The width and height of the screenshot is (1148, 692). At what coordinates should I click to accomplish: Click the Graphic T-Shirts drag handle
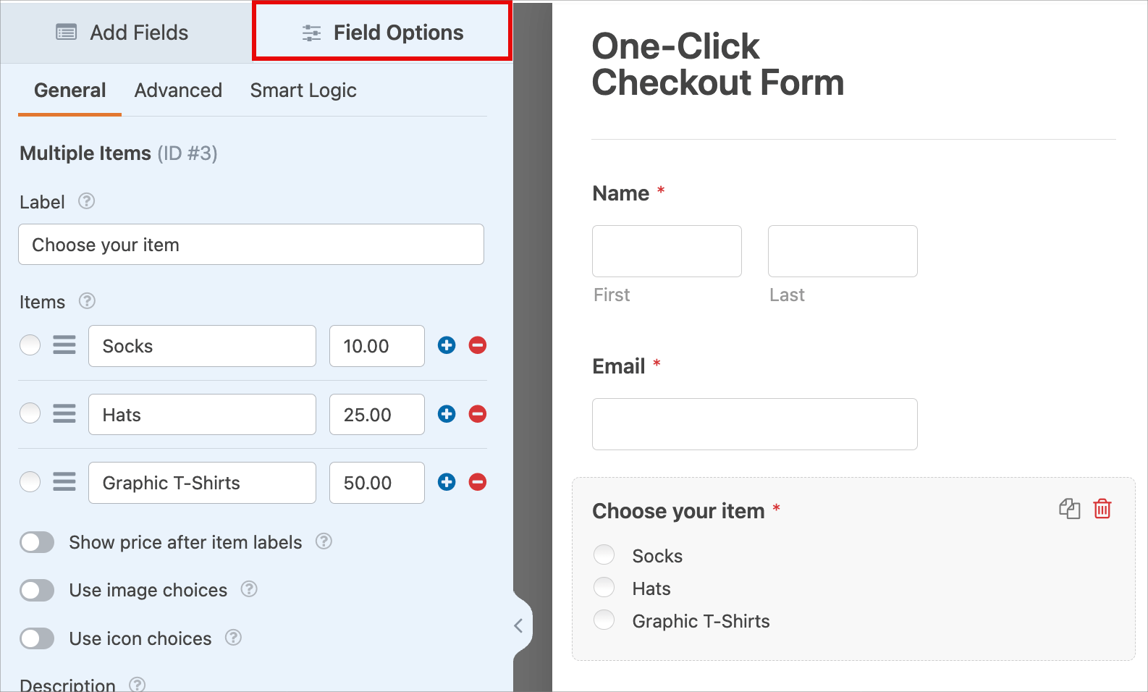64,481
